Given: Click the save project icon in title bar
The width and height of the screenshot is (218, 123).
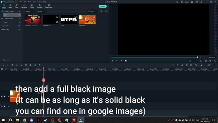Looking at the screenshot, I should [x=192, y=2].
